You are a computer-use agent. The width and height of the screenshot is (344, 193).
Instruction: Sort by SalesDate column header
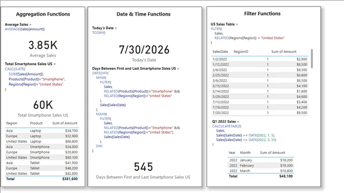[x=220, y=51]
